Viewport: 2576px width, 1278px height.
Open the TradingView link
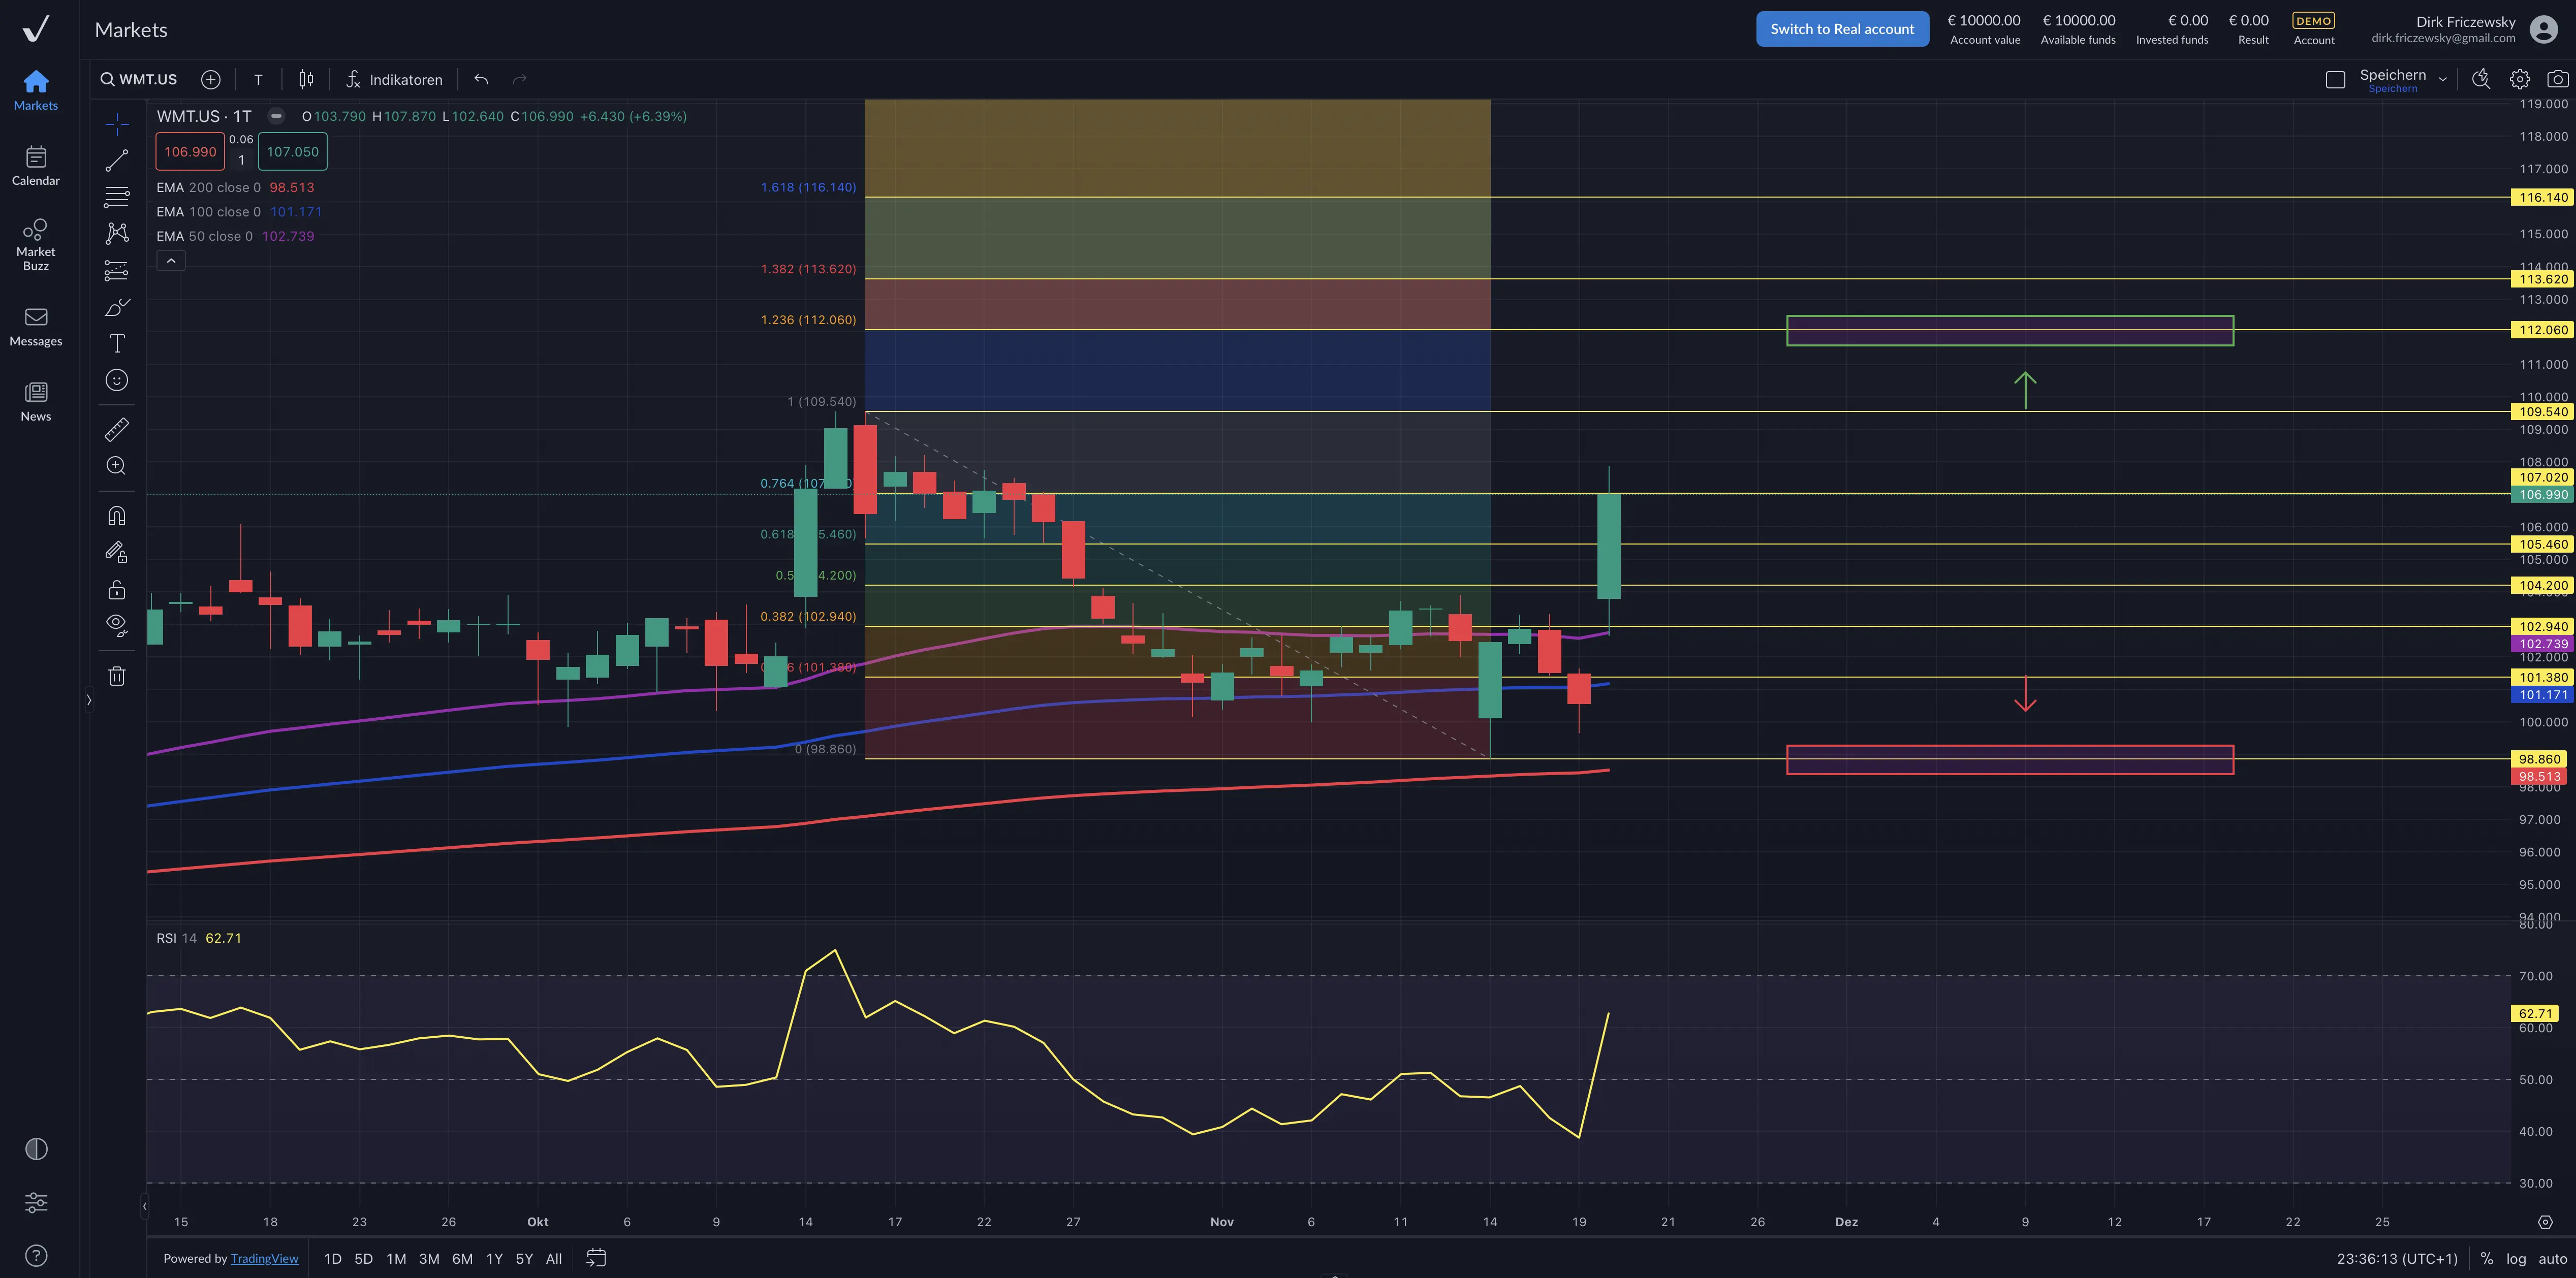(264, 1259)
